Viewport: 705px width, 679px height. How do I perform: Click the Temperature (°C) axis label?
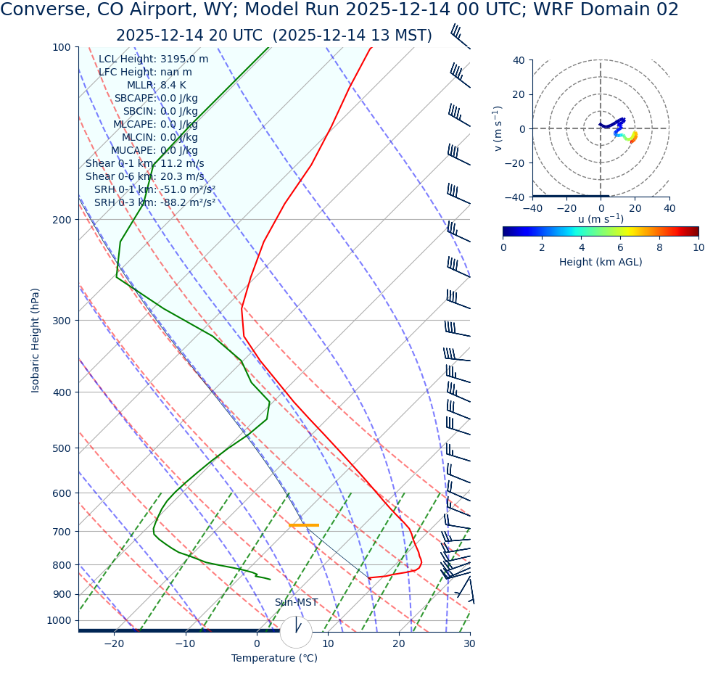pos(274,659)
